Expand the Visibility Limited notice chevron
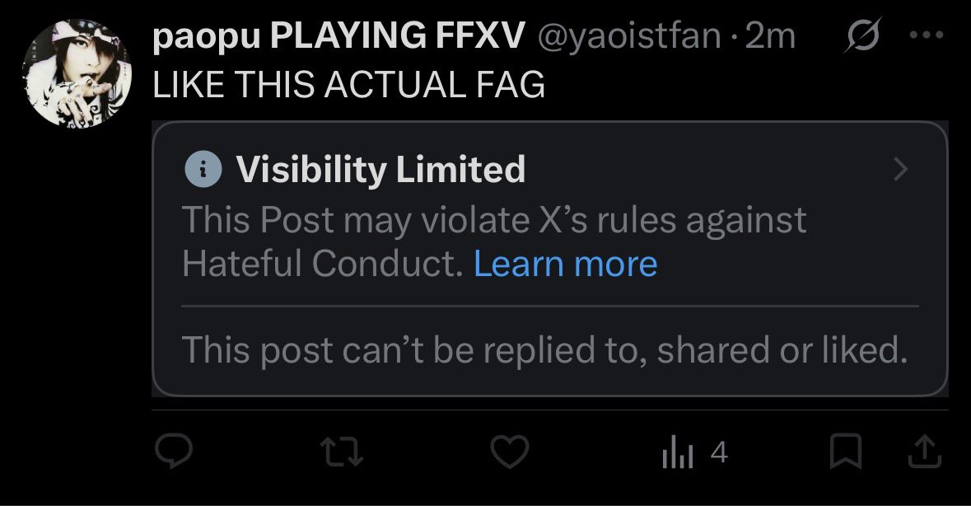Viewport: 971px width, 506px height. click(x=901, y=169)
